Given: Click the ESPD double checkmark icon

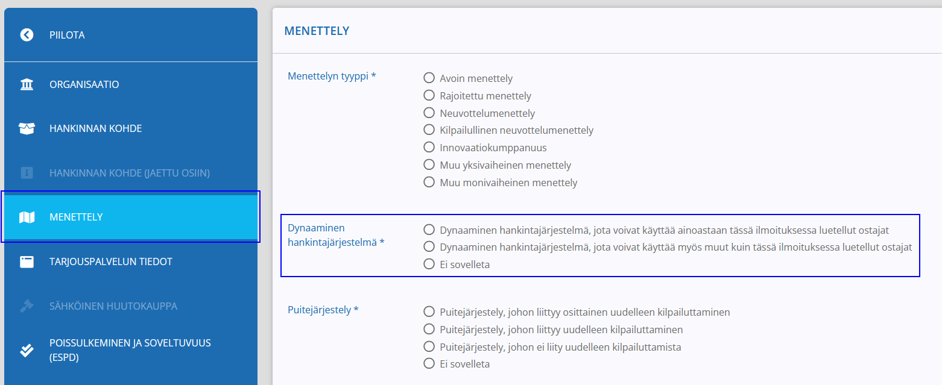Looking at the screenshot, I should coord(27,350).
